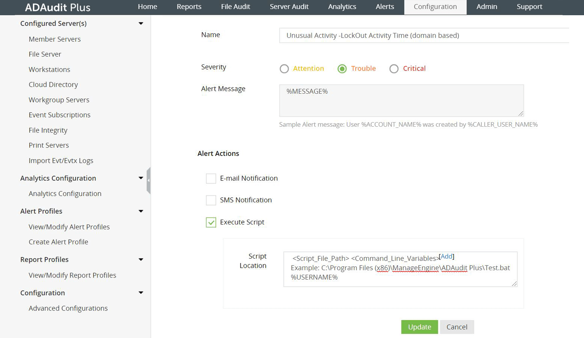Toggle the Report Profiles section arrow

pos(141,260)
